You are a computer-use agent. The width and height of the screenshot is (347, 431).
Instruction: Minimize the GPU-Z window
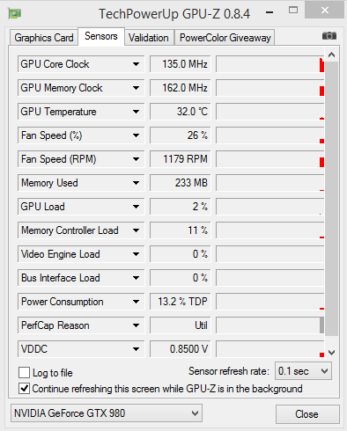(x=269, y=12)
